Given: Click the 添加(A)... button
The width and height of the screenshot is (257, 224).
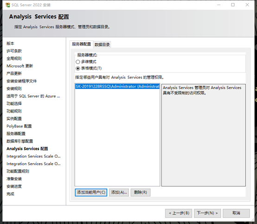Looking at the screenshot, I should [119, 192].
